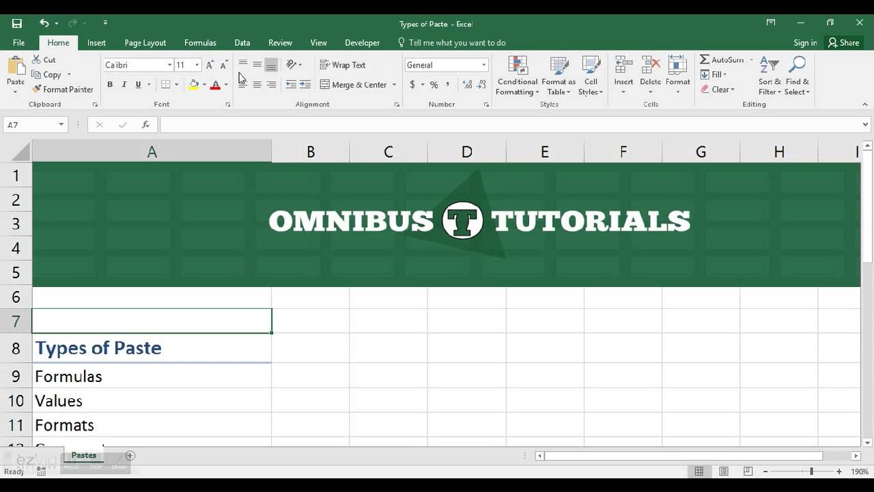Increase indent in cell
Viewport: 874px width, 492px height.
305,85
